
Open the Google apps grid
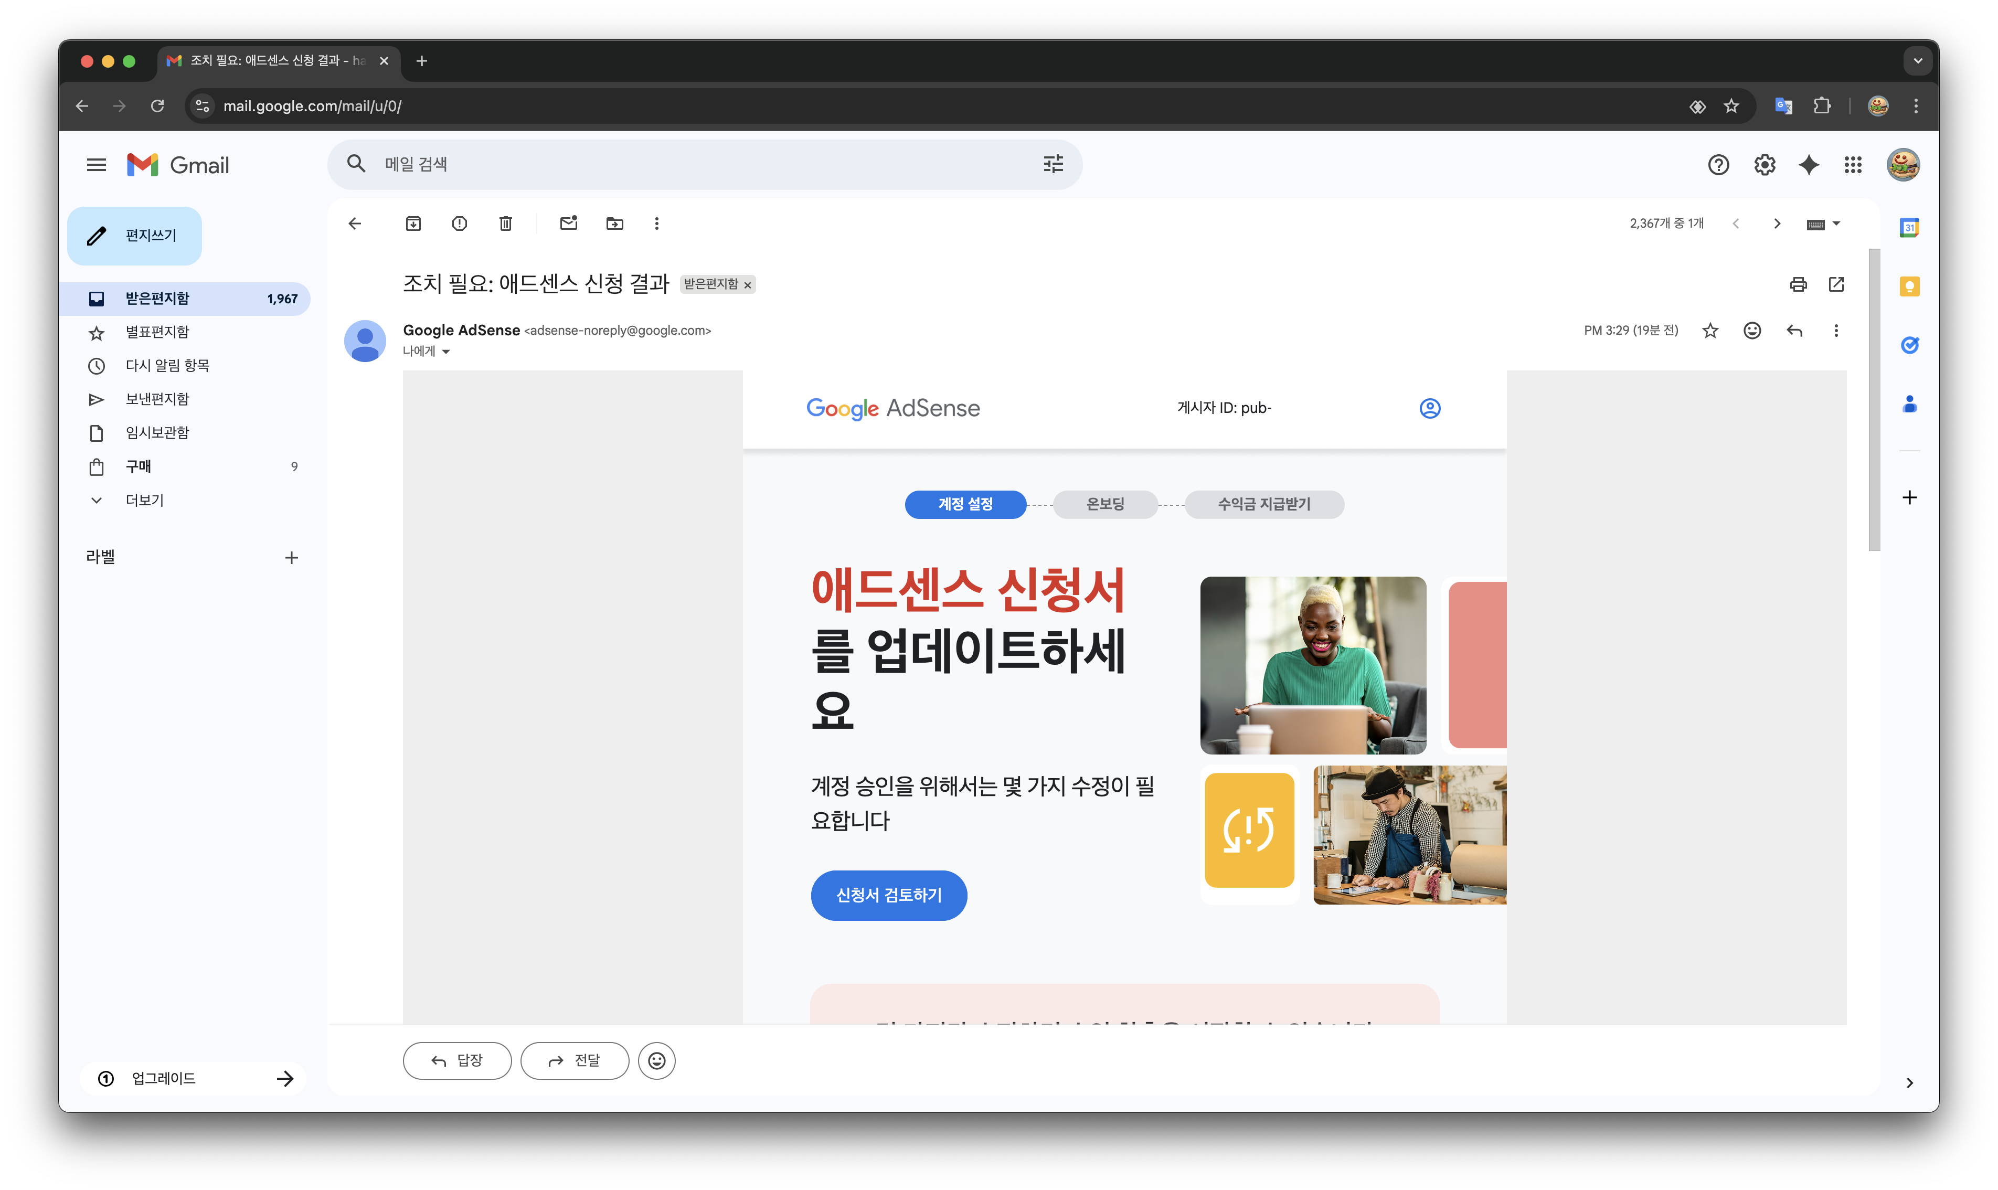pyautogui.click(x=1853, y=165)
